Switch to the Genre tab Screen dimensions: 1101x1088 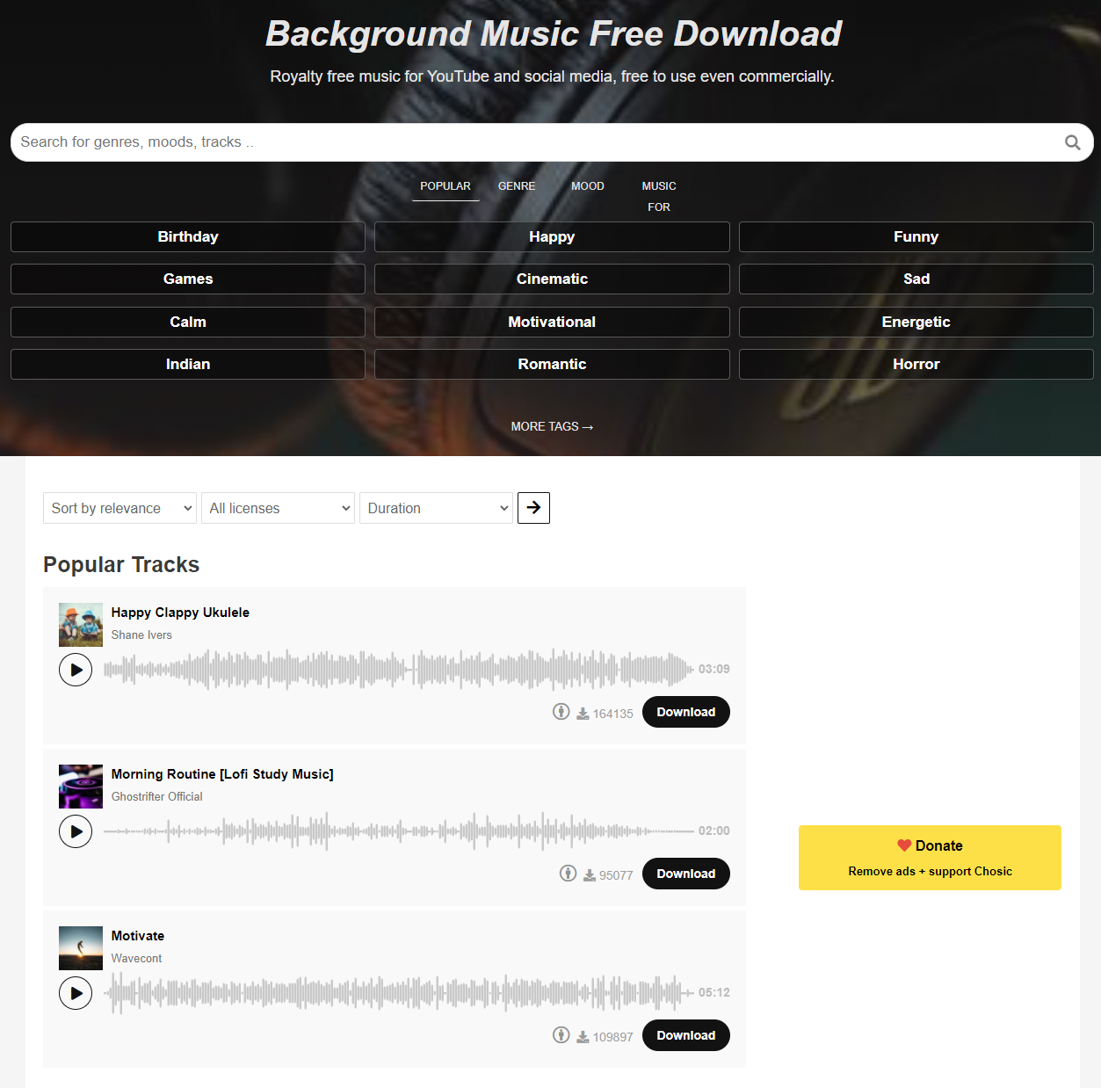517,186
